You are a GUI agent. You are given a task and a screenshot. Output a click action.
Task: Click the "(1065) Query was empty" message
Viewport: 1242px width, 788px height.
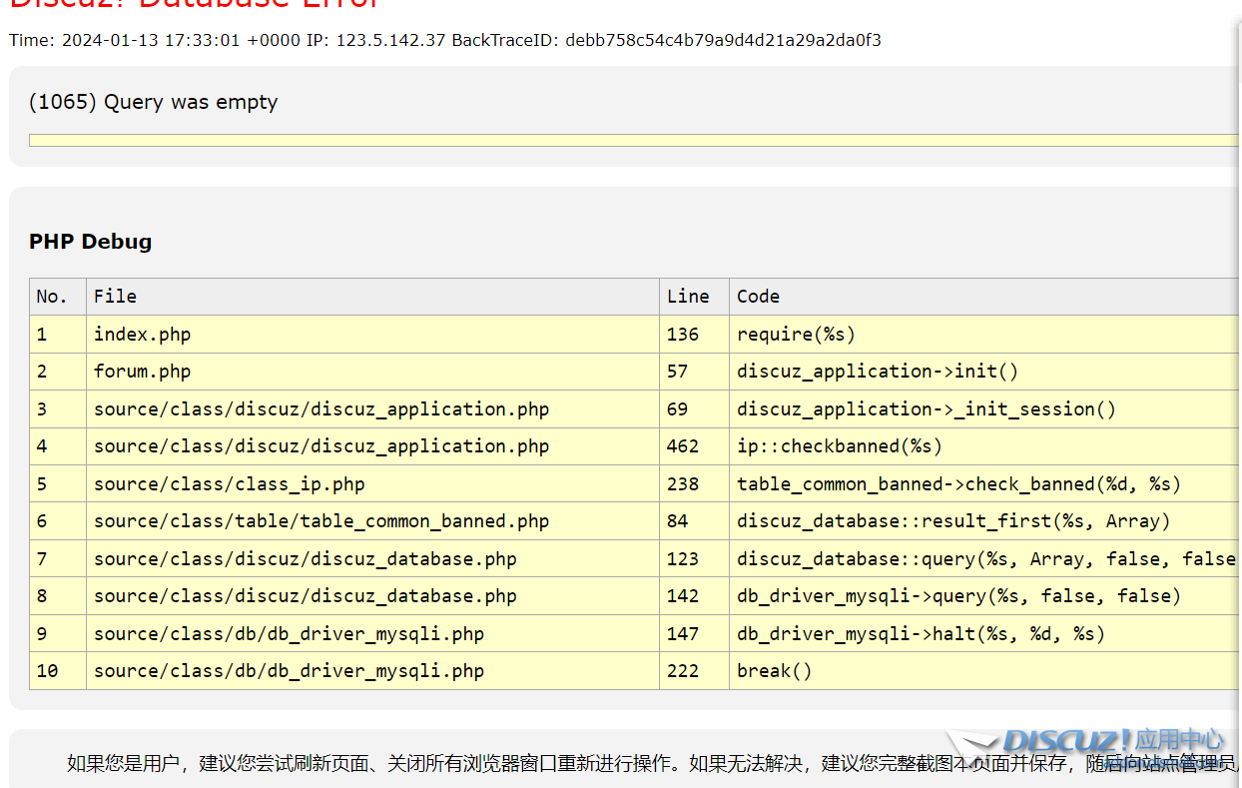point(153,102)
